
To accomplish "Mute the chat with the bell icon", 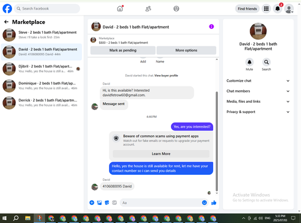I will pyautogui.click(x=249, y=62).
